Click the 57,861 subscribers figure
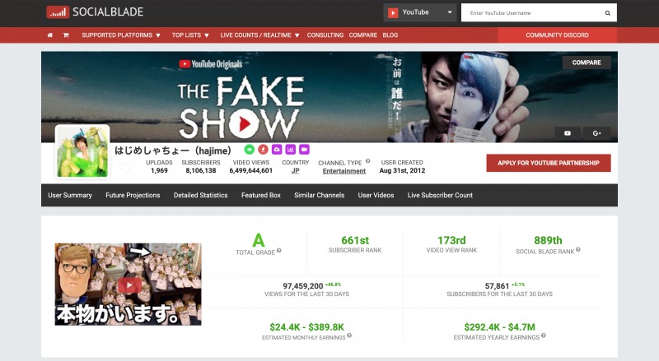659x361 pixels. pos(498,286)
